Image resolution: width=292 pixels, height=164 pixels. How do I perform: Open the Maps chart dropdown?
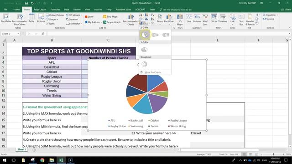[160, 19]
